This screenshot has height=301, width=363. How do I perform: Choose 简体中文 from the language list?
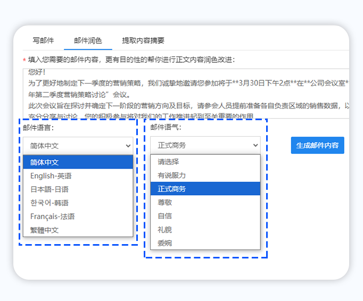(78, 162)
